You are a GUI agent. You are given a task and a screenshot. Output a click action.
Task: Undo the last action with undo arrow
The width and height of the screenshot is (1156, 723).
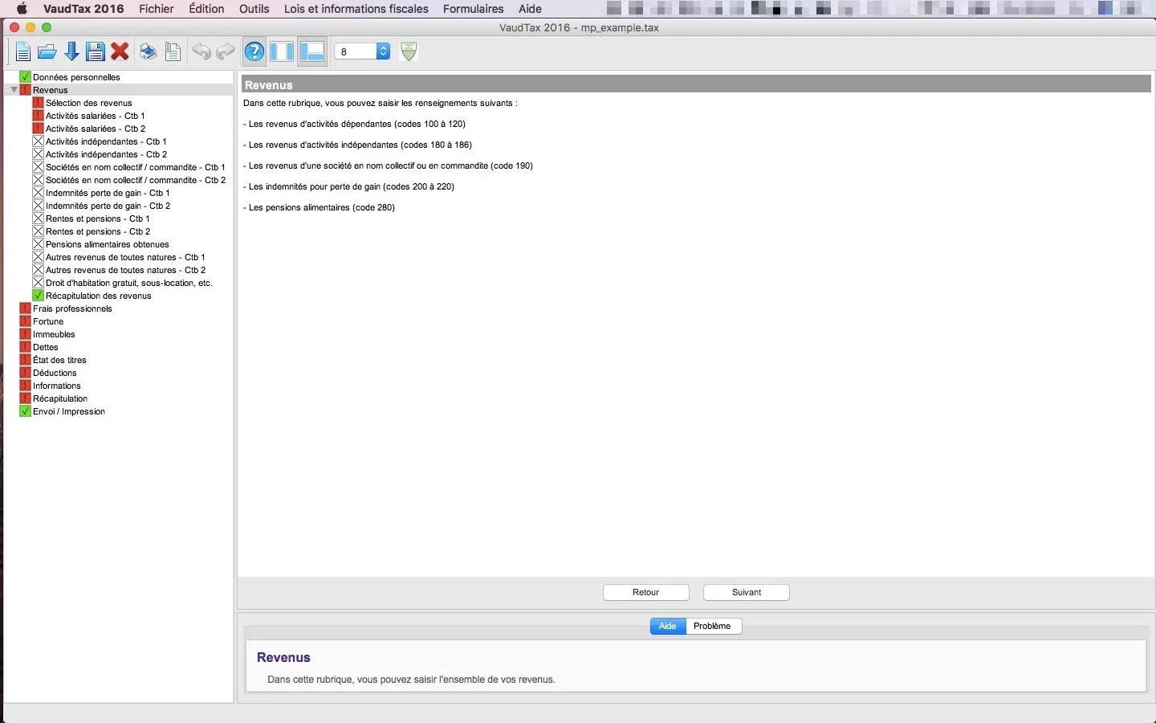click(201, 52)
